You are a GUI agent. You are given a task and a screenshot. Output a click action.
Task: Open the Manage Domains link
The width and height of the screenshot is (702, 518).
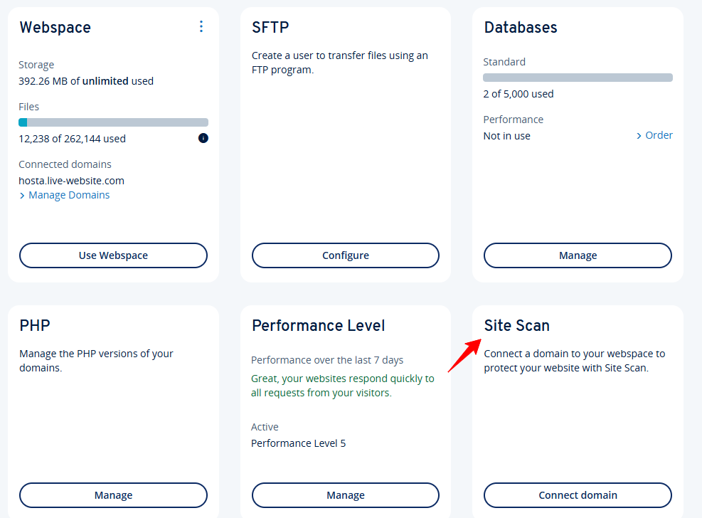point(69,195)
